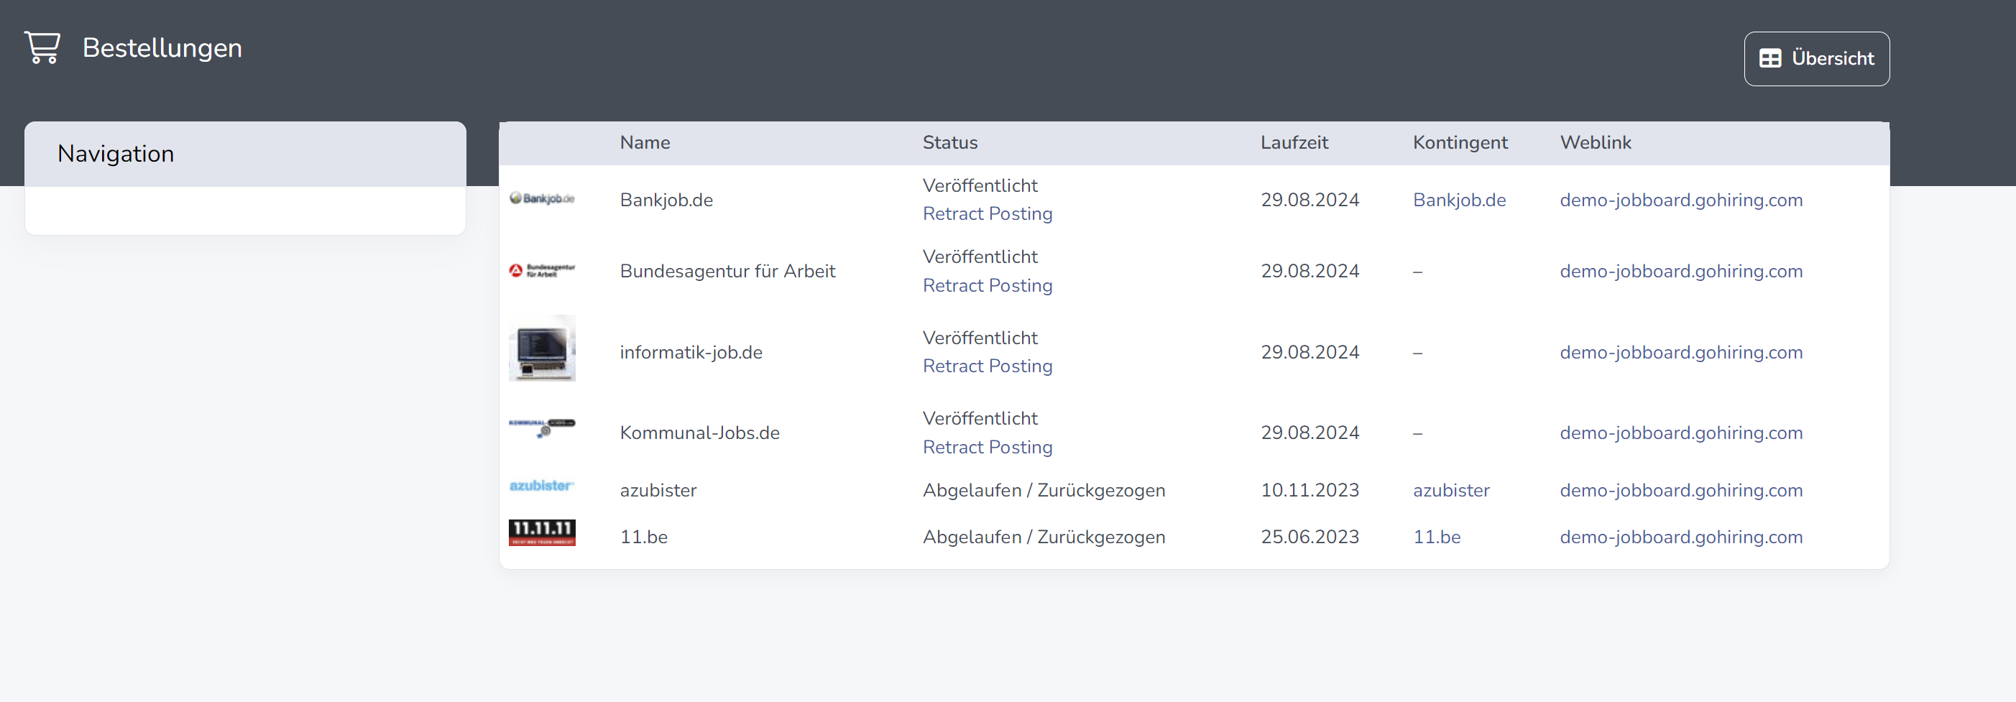The image size is (2016, 702).
Task: Open the weblink in the Bankjob.de row
Action: coord(1681,200)
